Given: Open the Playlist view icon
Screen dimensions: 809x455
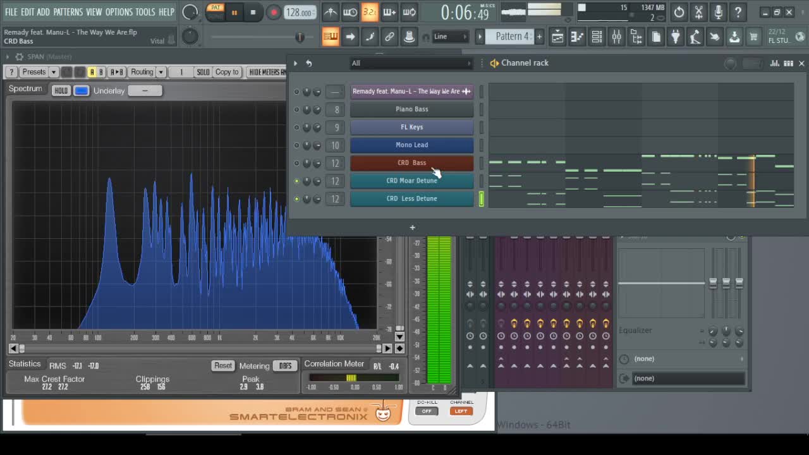Looking at the screenshot, I should [x=557, y=37].
